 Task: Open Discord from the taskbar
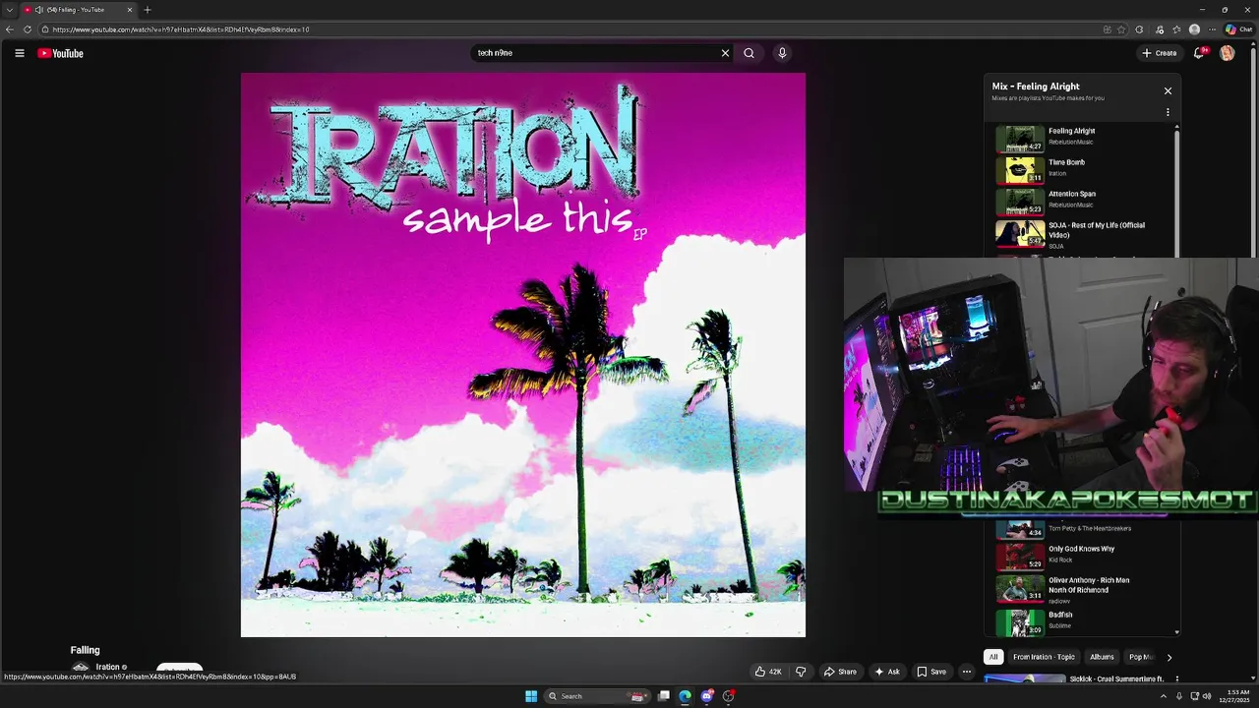click(x=706, y=696)
